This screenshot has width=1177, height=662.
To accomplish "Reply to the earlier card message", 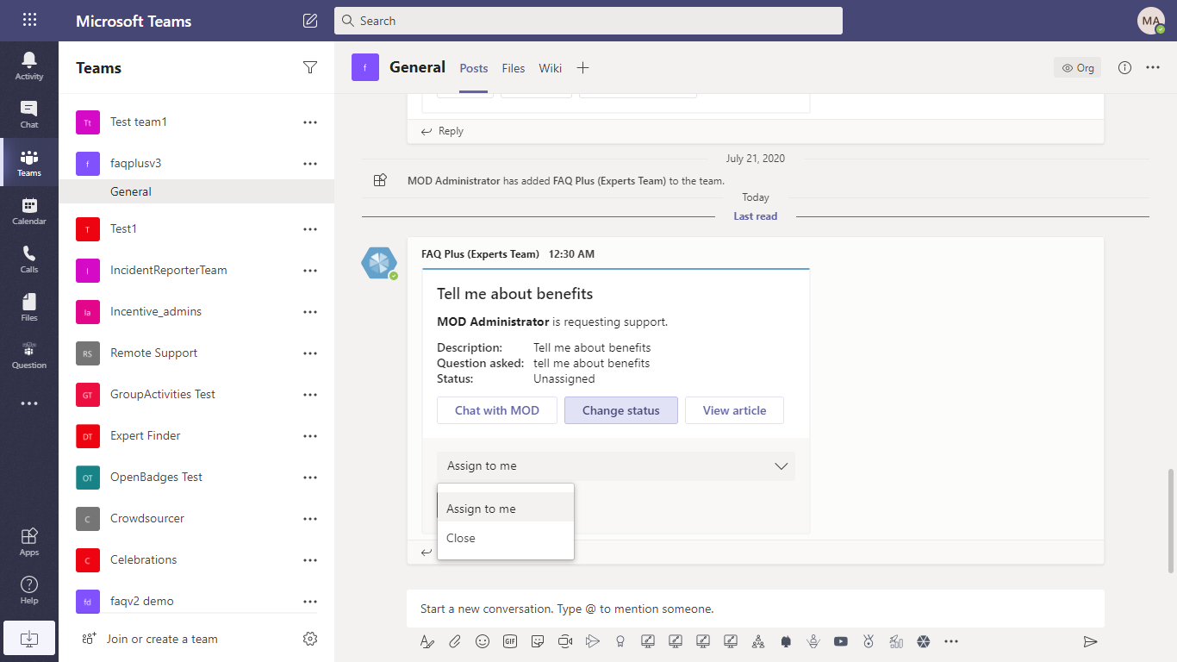I will (442, 131).
